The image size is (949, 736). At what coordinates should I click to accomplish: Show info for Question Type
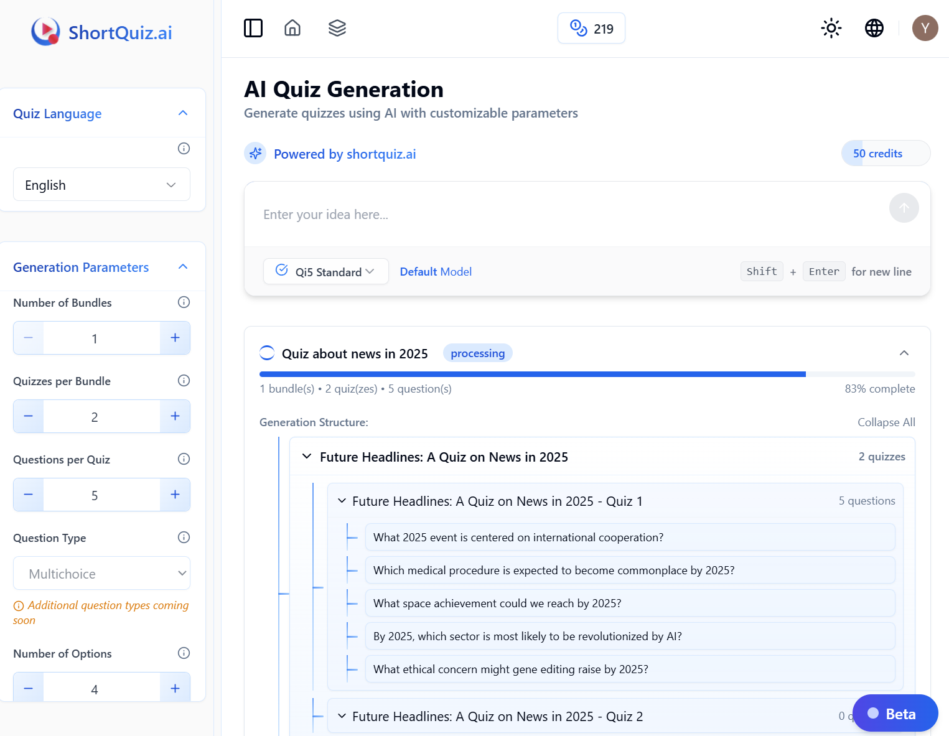[184, 537]
